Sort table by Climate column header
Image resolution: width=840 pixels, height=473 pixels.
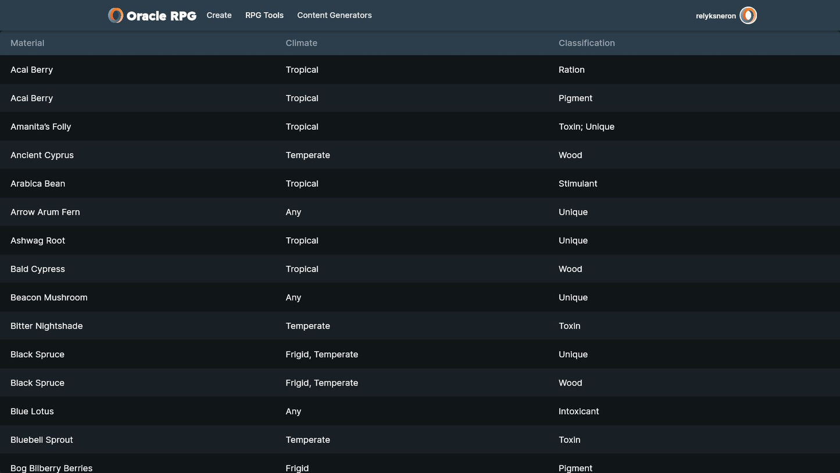click(301, 43)
